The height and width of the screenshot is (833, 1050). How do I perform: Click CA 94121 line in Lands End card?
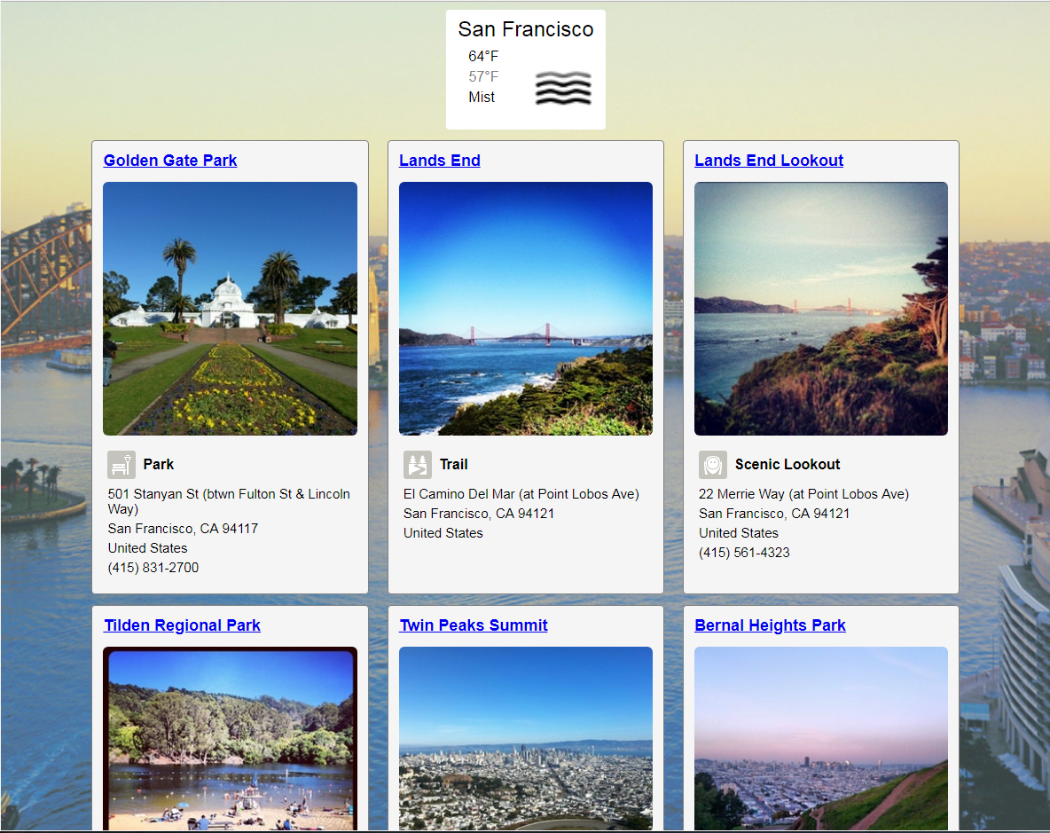point(479,514)
